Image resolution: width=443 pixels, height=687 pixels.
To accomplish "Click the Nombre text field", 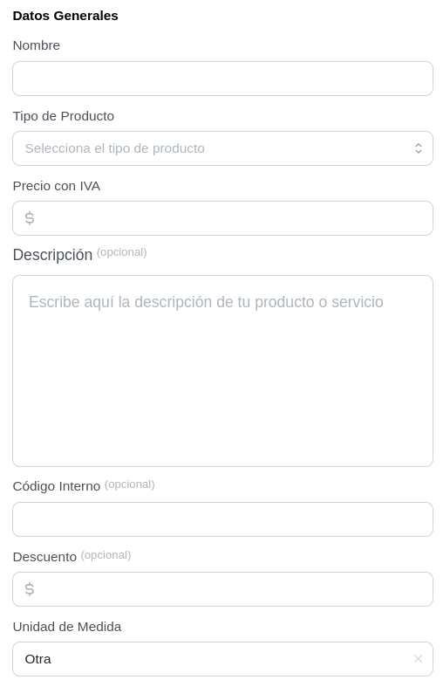I will pos(223,79).
